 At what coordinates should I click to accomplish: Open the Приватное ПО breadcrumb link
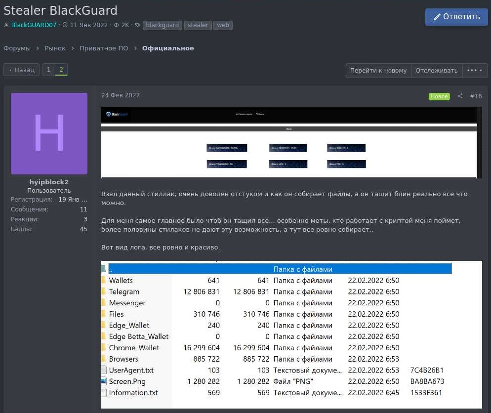point(104,48)
